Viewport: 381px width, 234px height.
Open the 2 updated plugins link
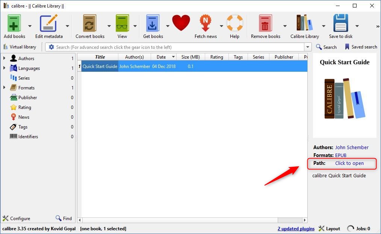click(x=296, y=228)
